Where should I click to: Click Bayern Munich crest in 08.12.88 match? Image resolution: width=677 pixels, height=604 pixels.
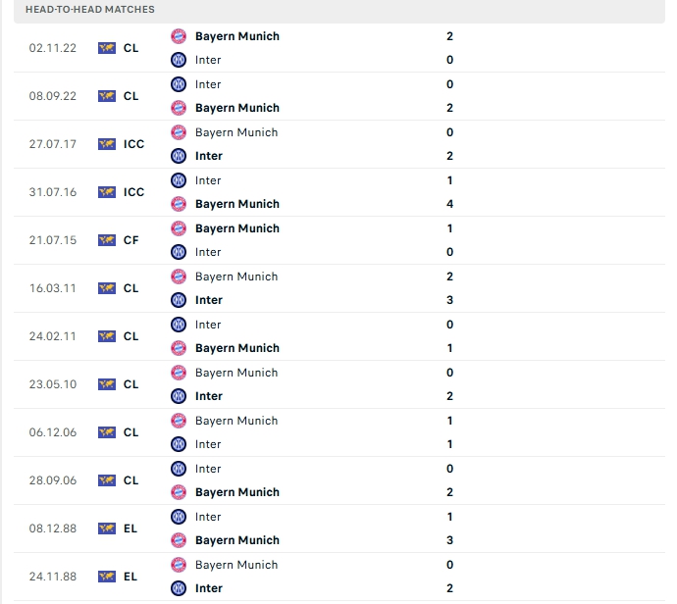(x=179, y=540)
